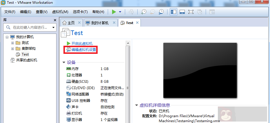Collapse the 设备 section
Screen dimensions: 270x123
pos(64,62)
